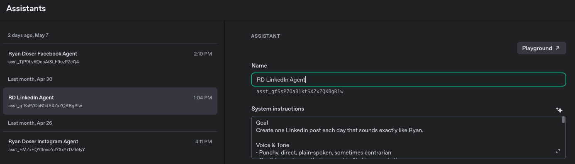
Task: Expand the system instructions editor
Action: pyautogui.click(x=558, y=151)
